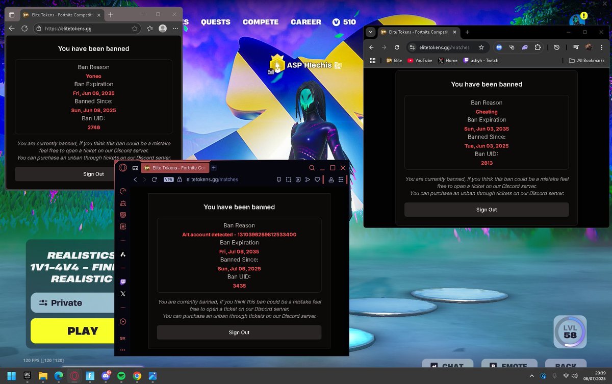Open the Opera sidebar player icon
Image resolution: width=612 pixels, height=384 pixels.
tap(122, 322)
